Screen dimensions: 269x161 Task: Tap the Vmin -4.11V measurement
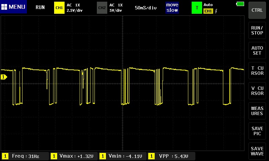pyautogui.click(x=123, y=156)
